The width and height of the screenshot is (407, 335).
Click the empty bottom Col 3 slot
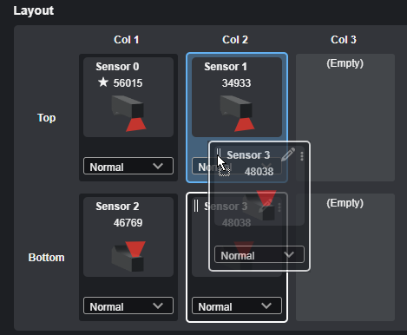(x=345, y=258)
